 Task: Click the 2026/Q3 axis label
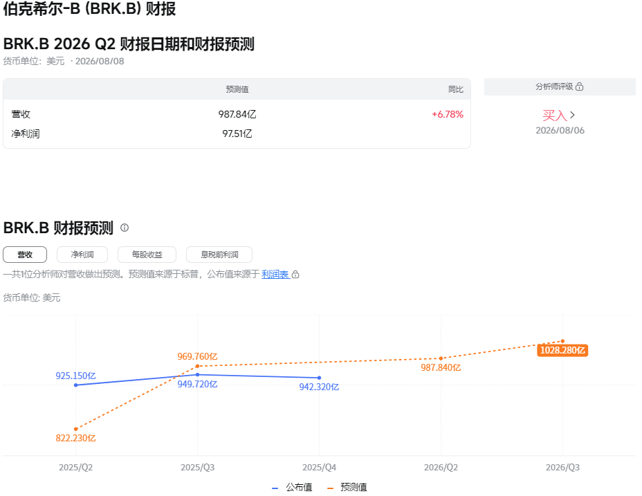coord(562,468)
